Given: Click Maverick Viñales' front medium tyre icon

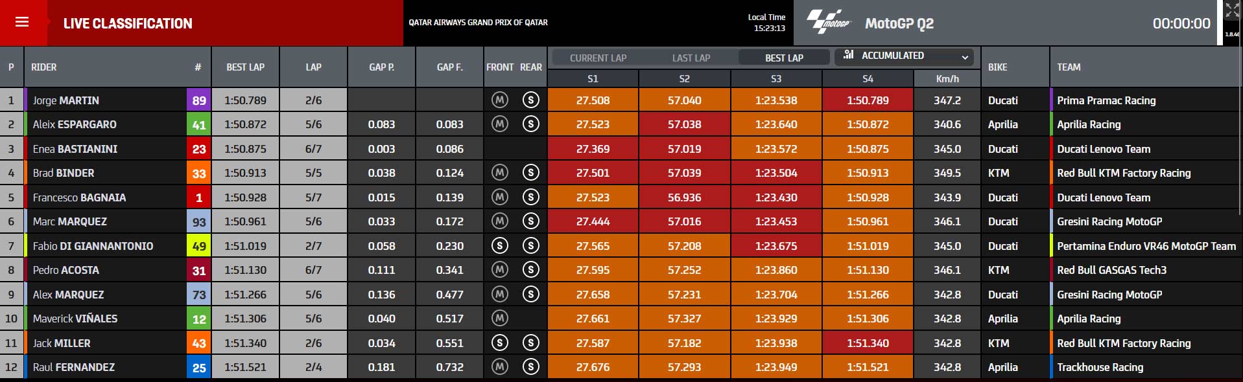Looking at the screenshot, I should click(499, 319).
